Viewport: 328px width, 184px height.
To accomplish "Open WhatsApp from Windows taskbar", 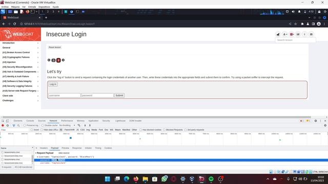I will point(164,179).
